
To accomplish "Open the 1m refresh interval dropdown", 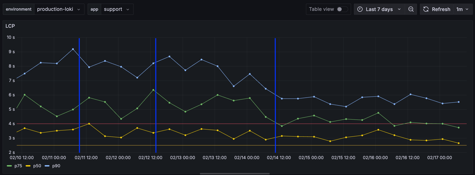I will (463, 9).
